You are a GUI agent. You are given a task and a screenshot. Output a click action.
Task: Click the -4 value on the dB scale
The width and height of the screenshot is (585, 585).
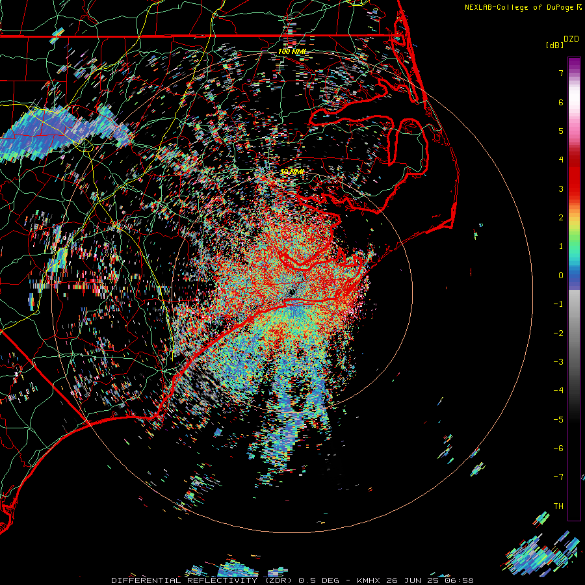(x=558, y=391)
